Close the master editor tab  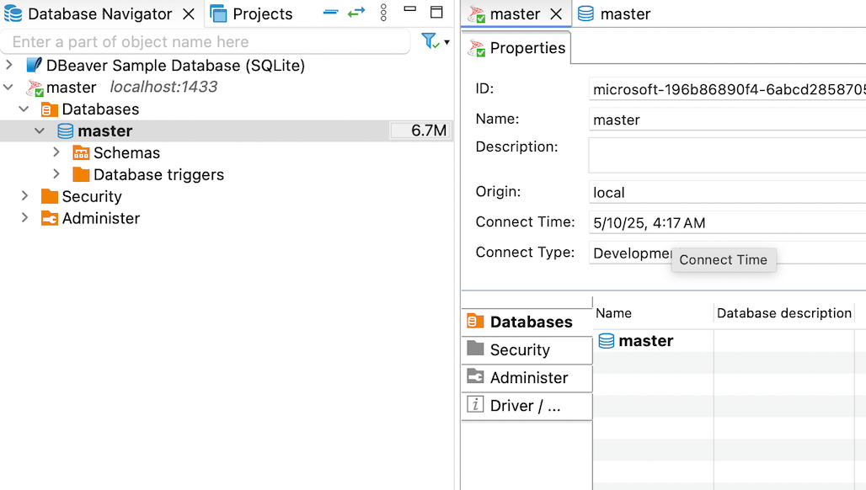pos(556,14)
